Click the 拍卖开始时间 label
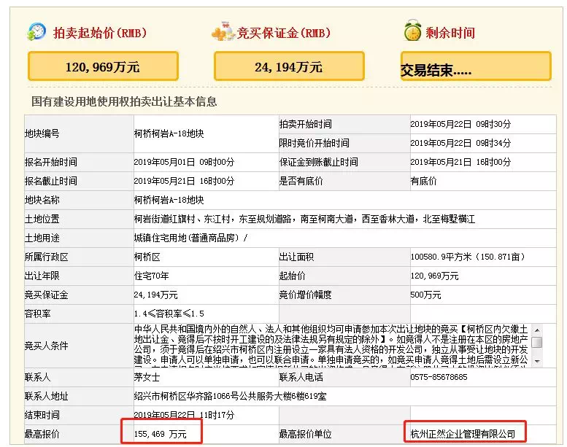The width and height of the screenshot is (567, 447). click(306, 124)
